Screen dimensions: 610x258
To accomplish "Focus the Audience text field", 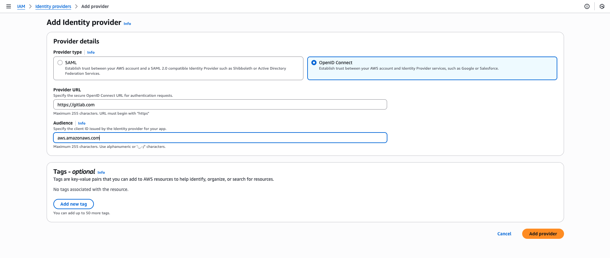I will (x=220, y=138).
